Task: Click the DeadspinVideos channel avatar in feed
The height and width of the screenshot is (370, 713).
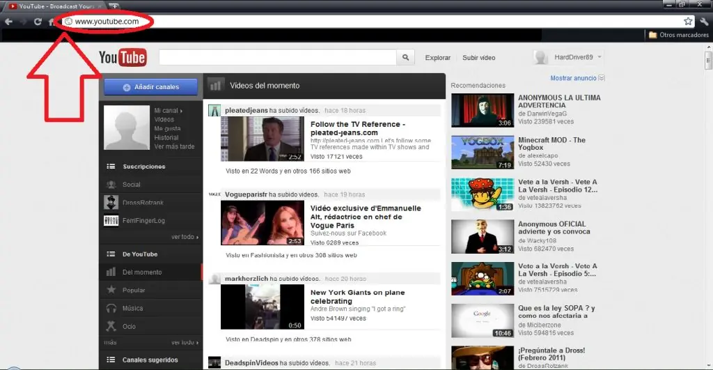Action: pos(214,363)
